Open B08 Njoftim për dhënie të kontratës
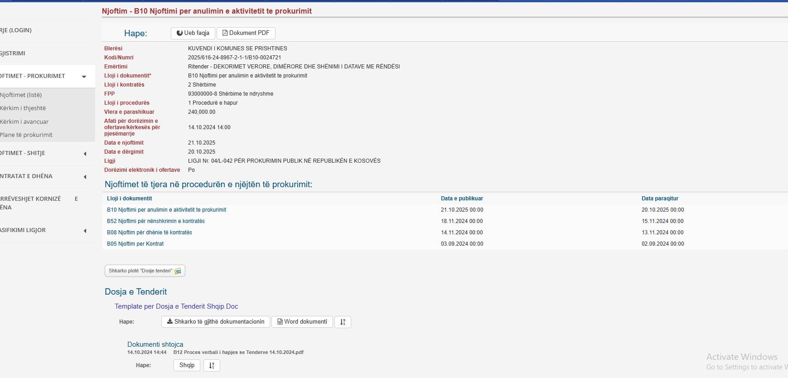 click(150, 233)
